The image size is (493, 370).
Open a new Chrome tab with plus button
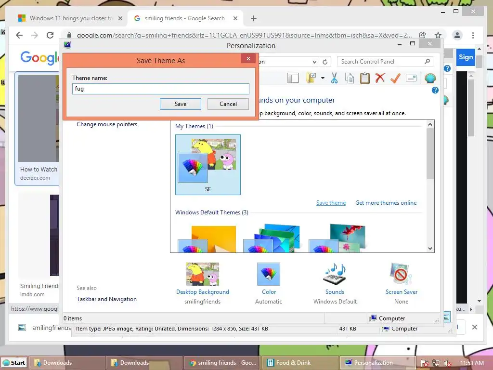(254, 18)
